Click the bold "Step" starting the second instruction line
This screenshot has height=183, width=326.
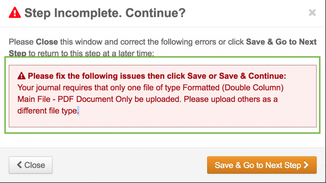coord(17,54)
